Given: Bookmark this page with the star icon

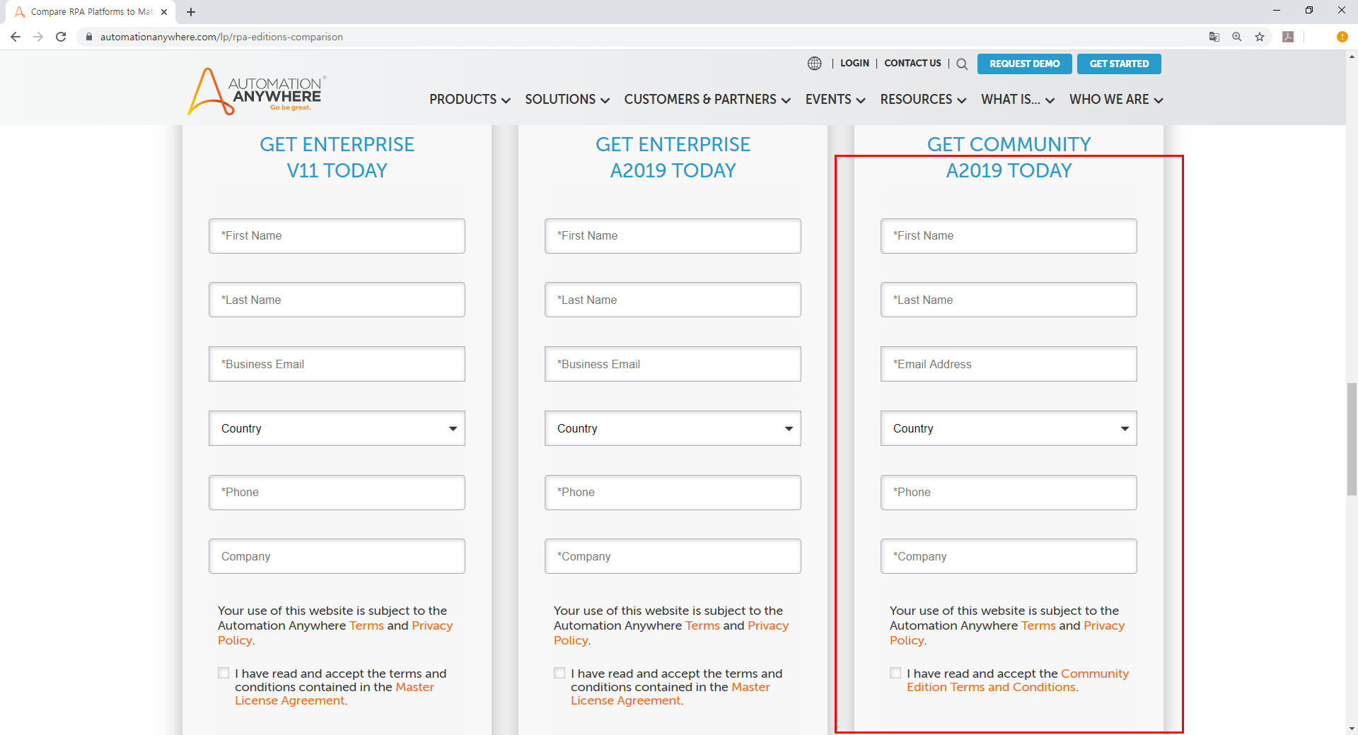Looking at the screenshot, I should (1260, 37).
